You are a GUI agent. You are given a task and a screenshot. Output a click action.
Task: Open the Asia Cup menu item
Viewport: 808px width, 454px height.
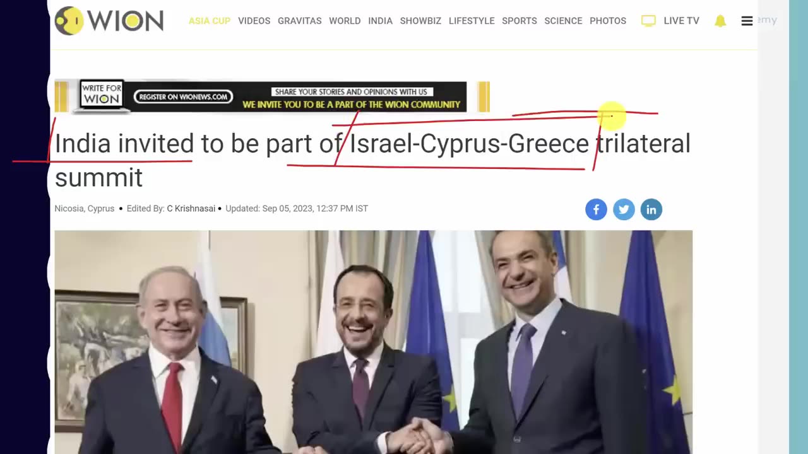[210, 21]
